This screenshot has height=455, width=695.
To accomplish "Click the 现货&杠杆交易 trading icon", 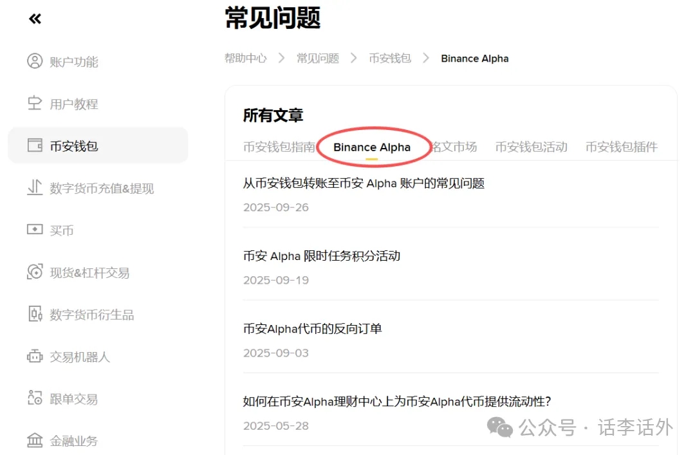I will tap(35, 272).
